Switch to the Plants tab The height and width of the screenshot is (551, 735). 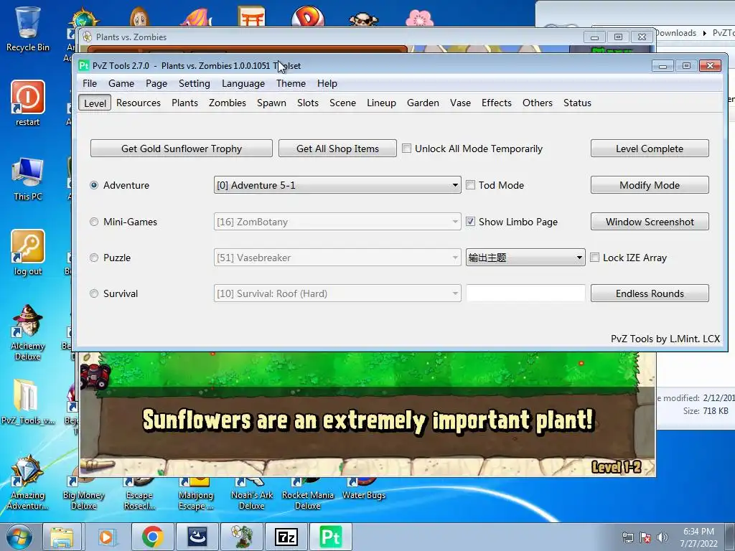coord(184,103)
